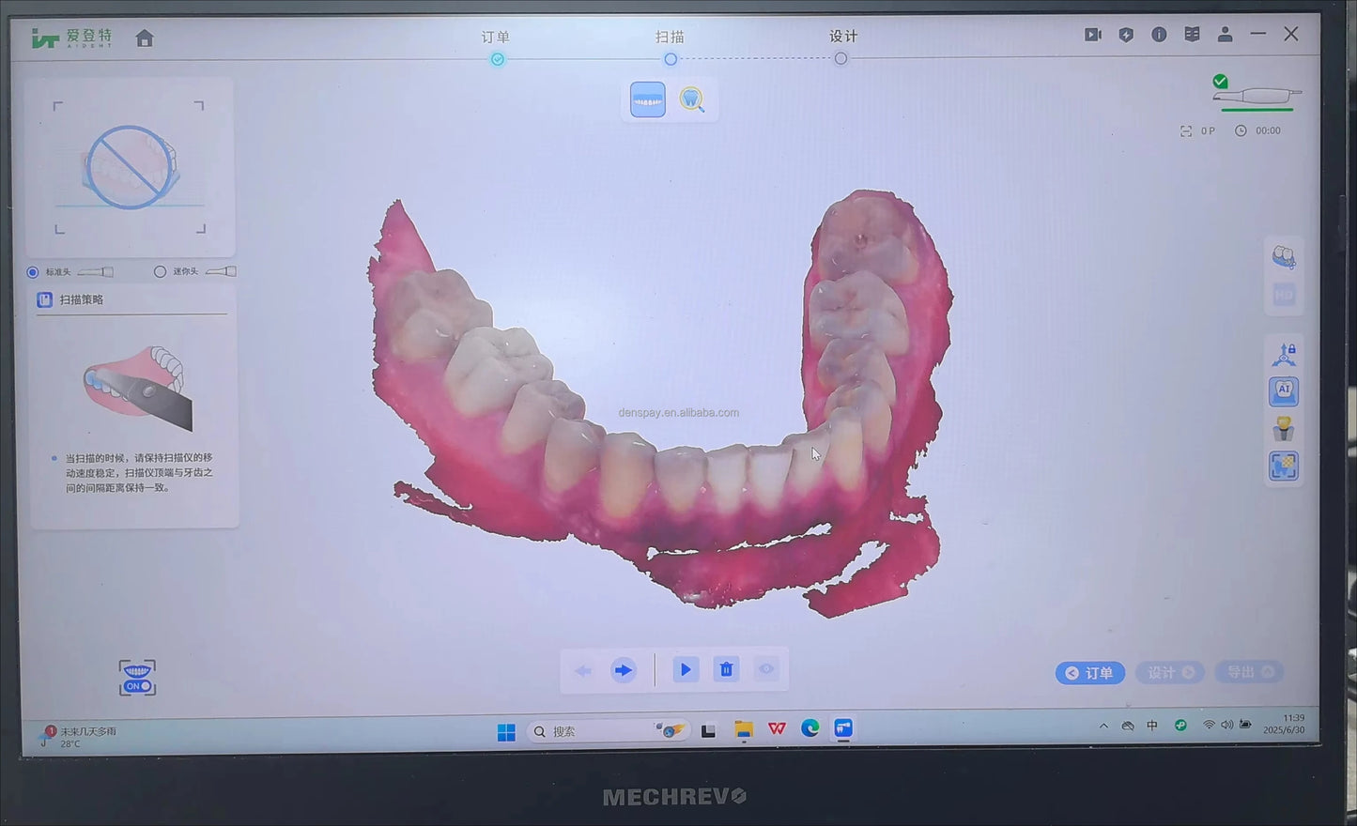Click the lock view orientation icon
Viewport: 1357px width, 826px height.
click(x=1284, y=352)
